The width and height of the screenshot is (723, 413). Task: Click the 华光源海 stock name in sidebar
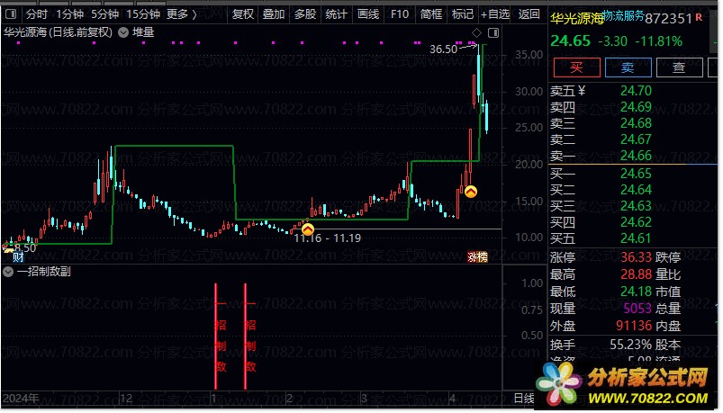point(577,19)
